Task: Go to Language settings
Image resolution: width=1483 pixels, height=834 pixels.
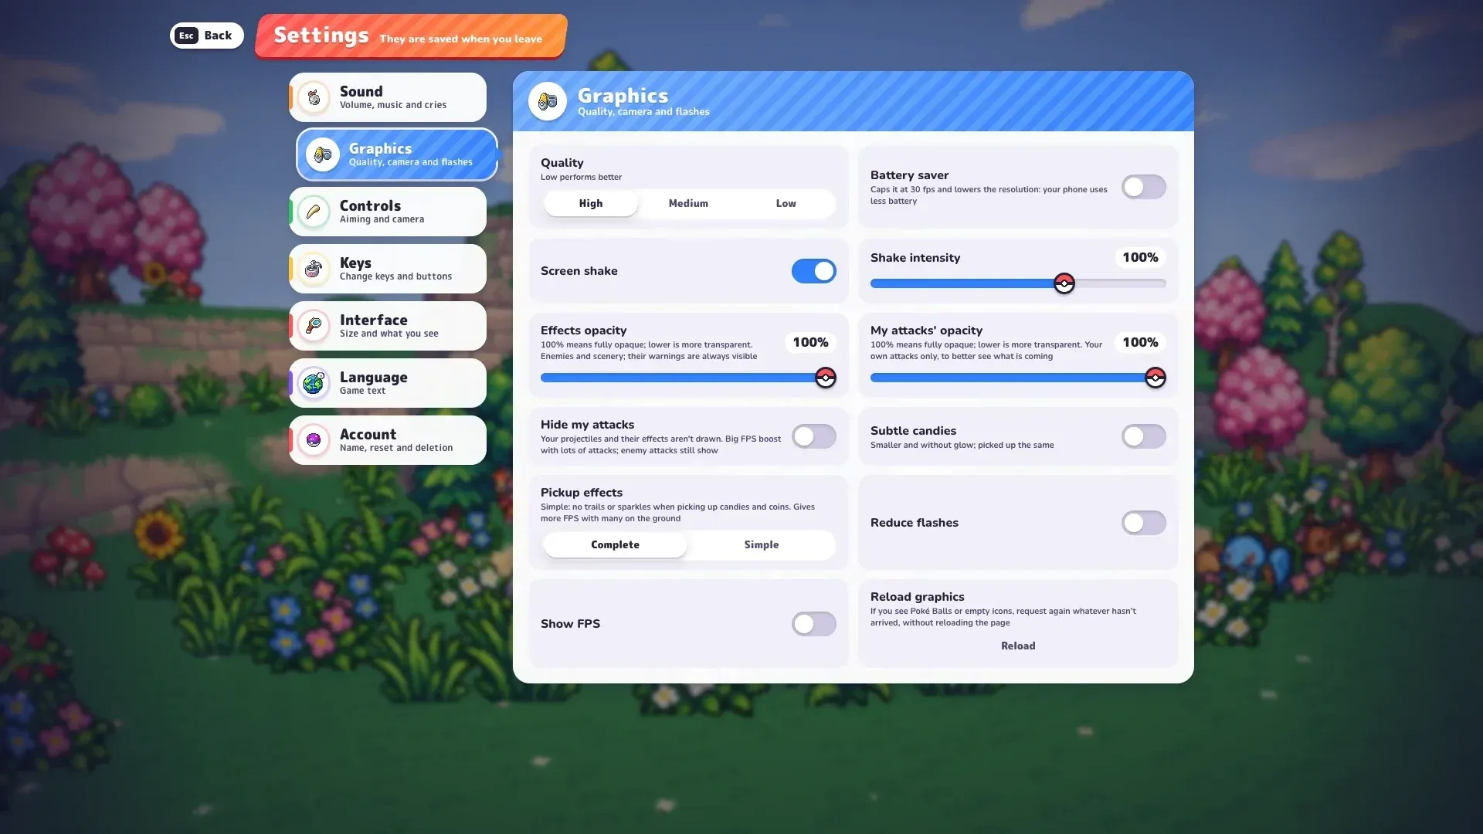Action: [x=388, y=383]
